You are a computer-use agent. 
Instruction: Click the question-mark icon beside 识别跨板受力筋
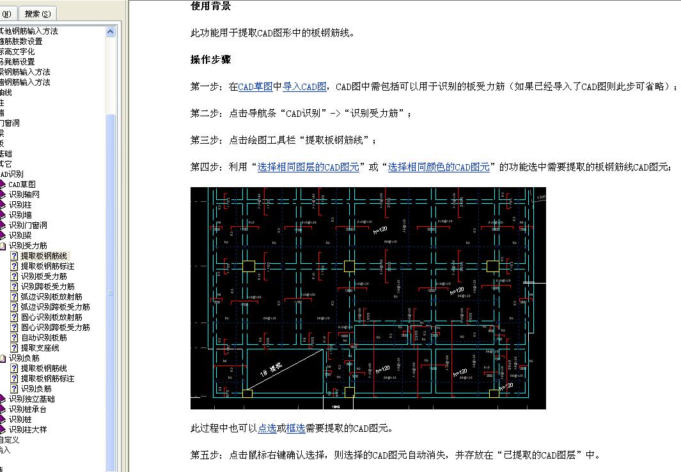pyautogui.click(x=14, y=286)
